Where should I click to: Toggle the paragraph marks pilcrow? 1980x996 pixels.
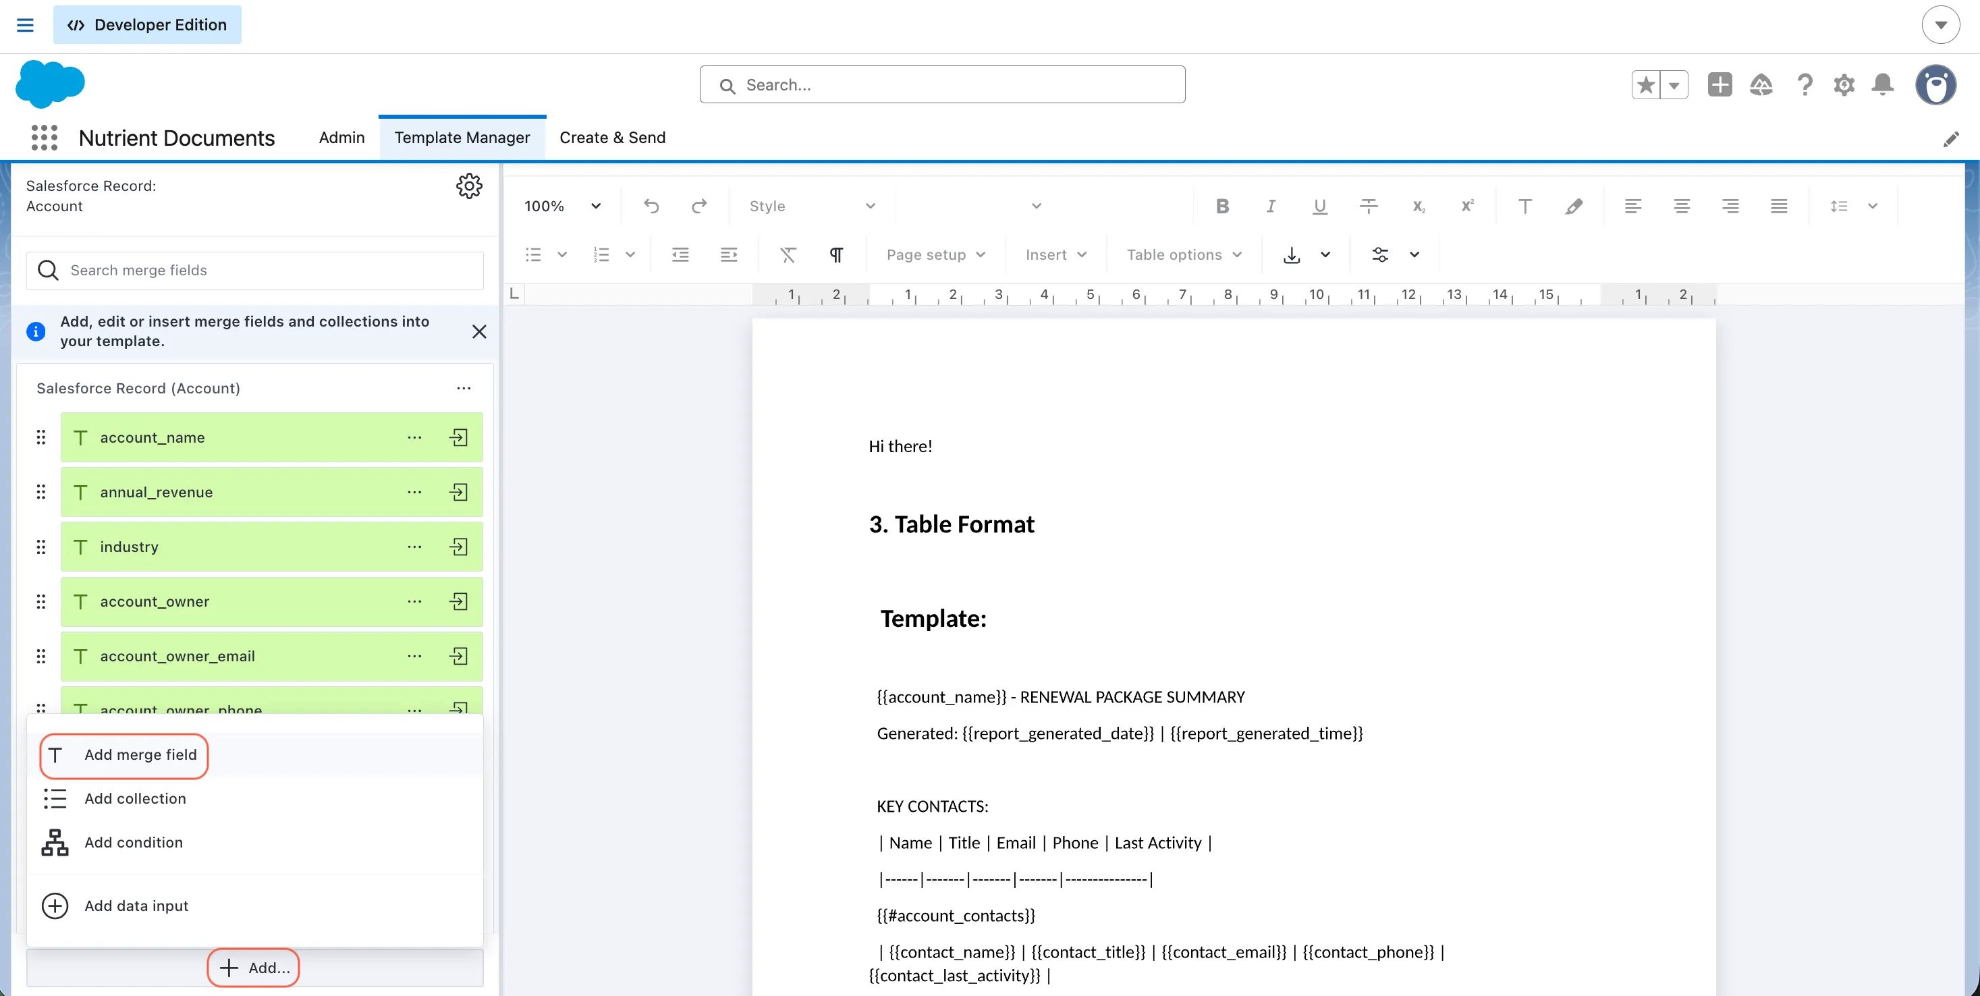(836, 254)
